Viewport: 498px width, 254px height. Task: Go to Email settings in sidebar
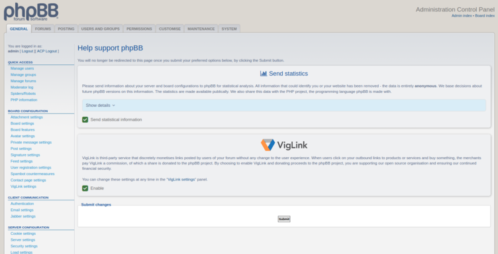[x=22, y=210]
